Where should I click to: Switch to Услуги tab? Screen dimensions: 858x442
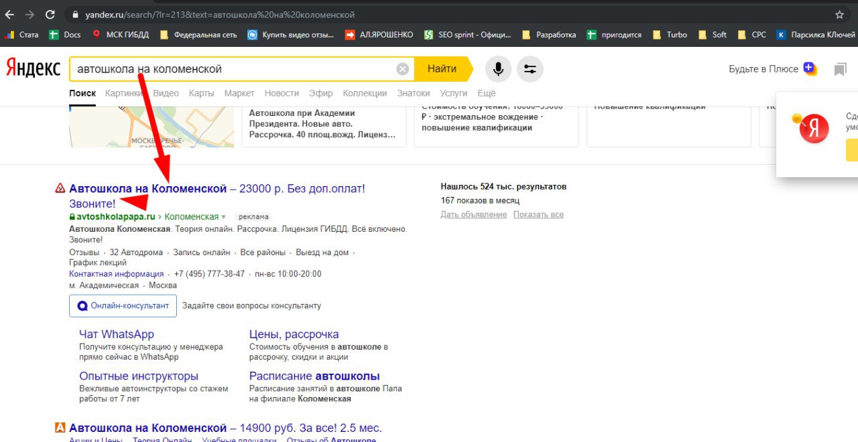click(454, 93)
